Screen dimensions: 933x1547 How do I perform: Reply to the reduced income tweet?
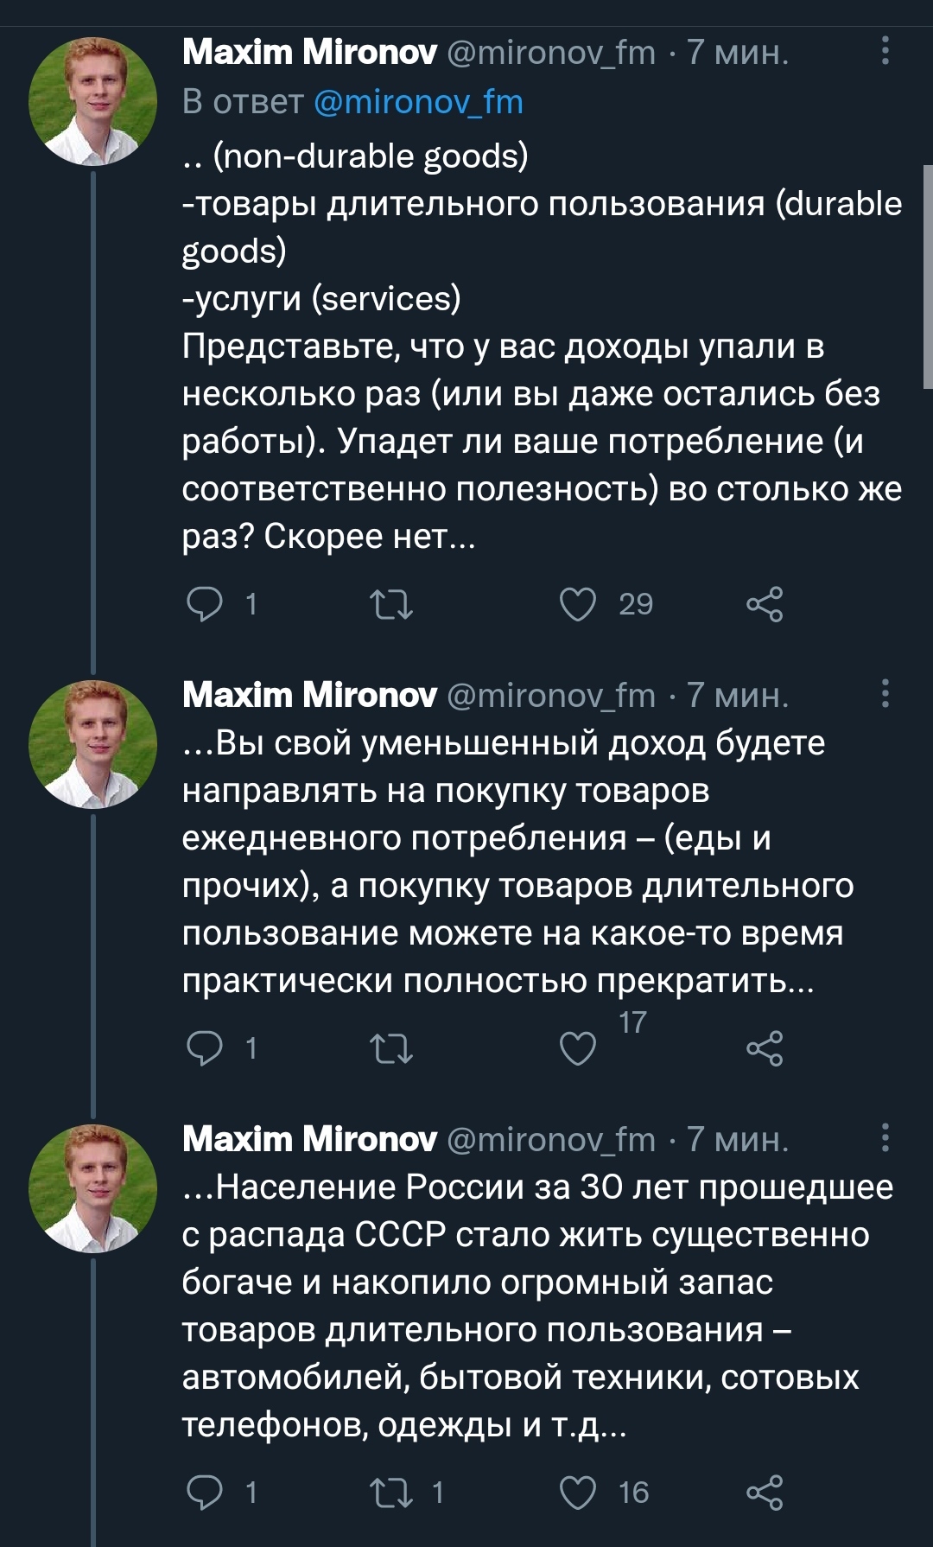coord(206,1048)
